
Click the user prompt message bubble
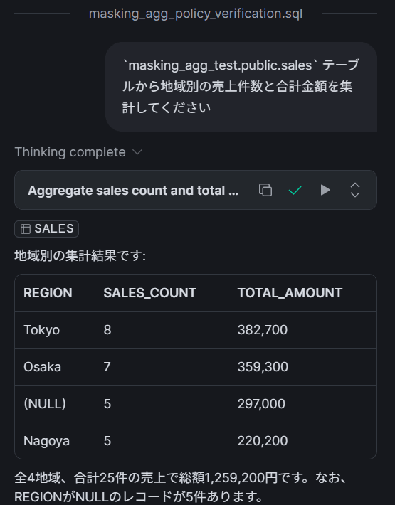click(x=241, y=87)
